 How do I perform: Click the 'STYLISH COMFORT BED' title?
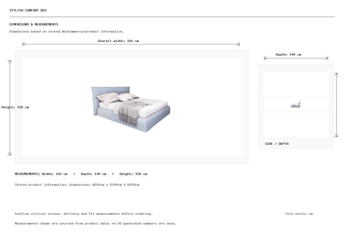click(28, 10)
